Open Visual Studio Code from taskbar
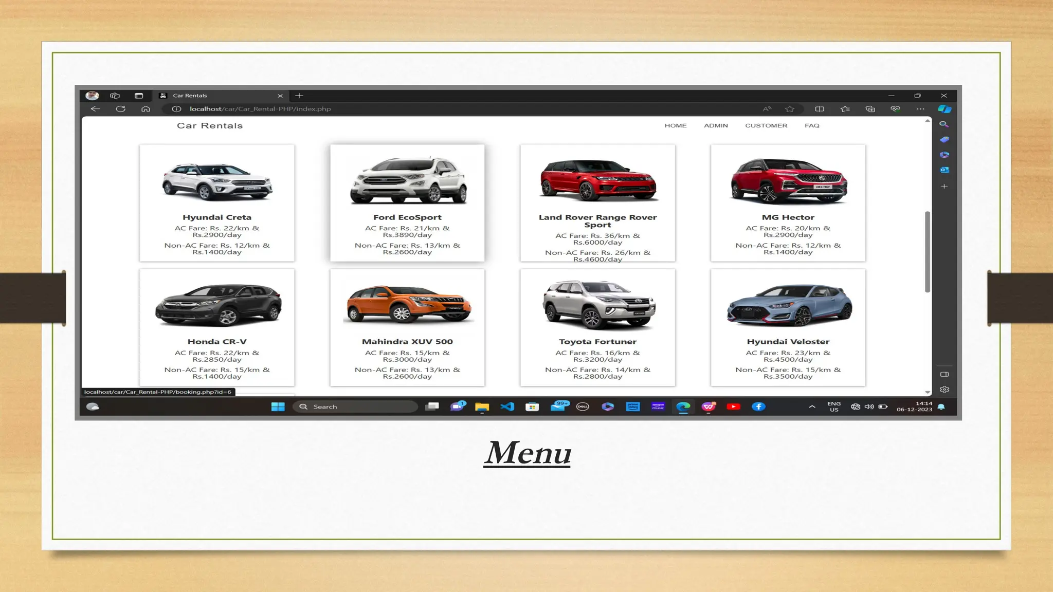This screenshot has width=1053, height=592. tap(507, 406)
